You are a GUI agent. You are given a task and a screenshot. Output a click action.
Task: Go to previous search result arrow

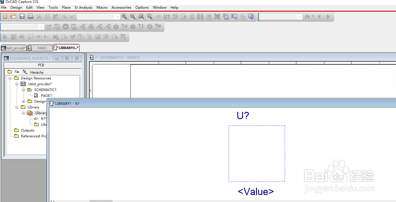pos(319,17)
